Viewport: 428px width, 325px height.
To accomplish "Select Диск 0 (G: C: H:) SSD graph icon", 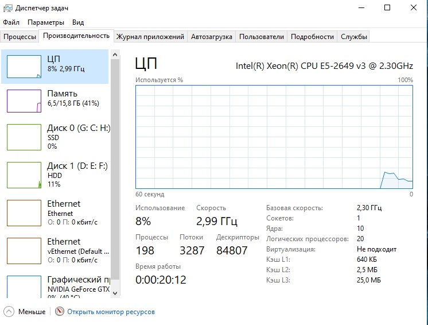I will (24, 137).
